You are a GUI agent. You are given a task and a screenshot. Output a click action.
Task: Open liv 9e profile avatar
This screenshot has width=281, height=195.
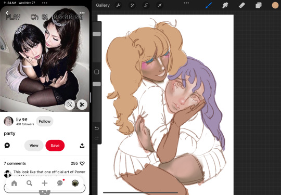[8, 121]
